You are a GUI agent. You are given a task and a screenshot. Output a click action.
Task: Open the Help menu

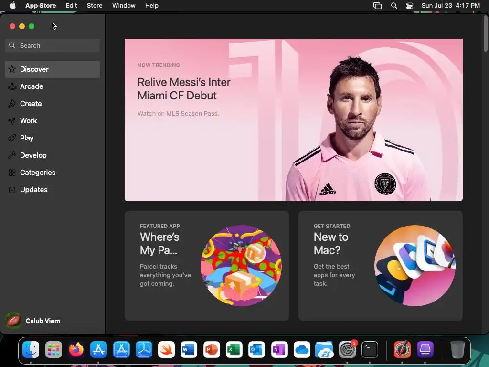point(151,6)
